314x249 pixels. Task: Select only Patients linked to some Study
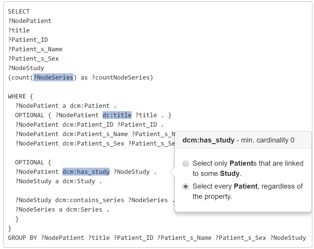(x=186, y=163)
